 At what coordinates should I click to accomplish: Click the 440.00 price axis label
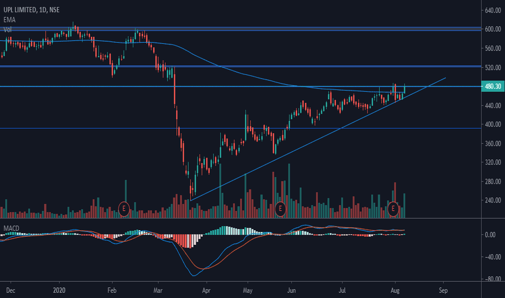[493, 105]
